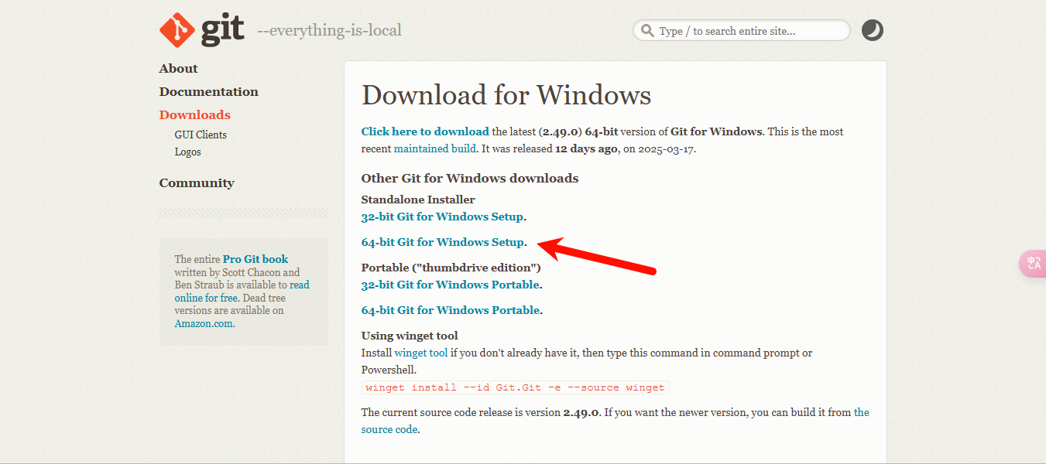The image size is (1046, 464).
Task: Download 64-bit Git for Windows Setup
Action: 442,242
